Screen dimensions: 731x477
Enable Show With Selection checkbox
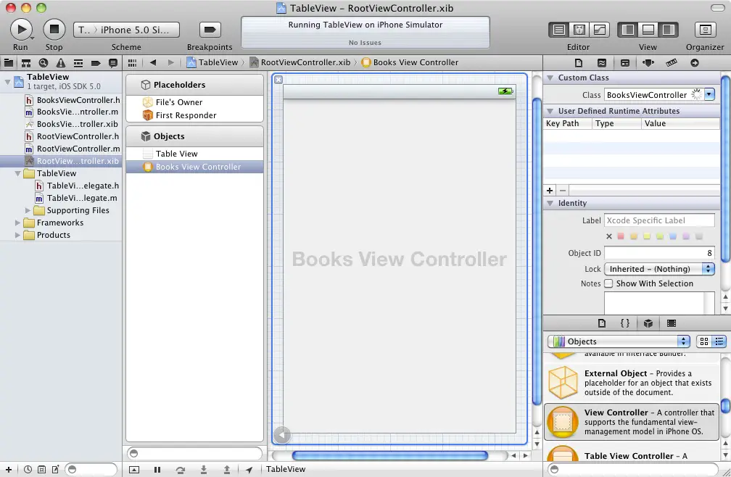click(608, 283)
